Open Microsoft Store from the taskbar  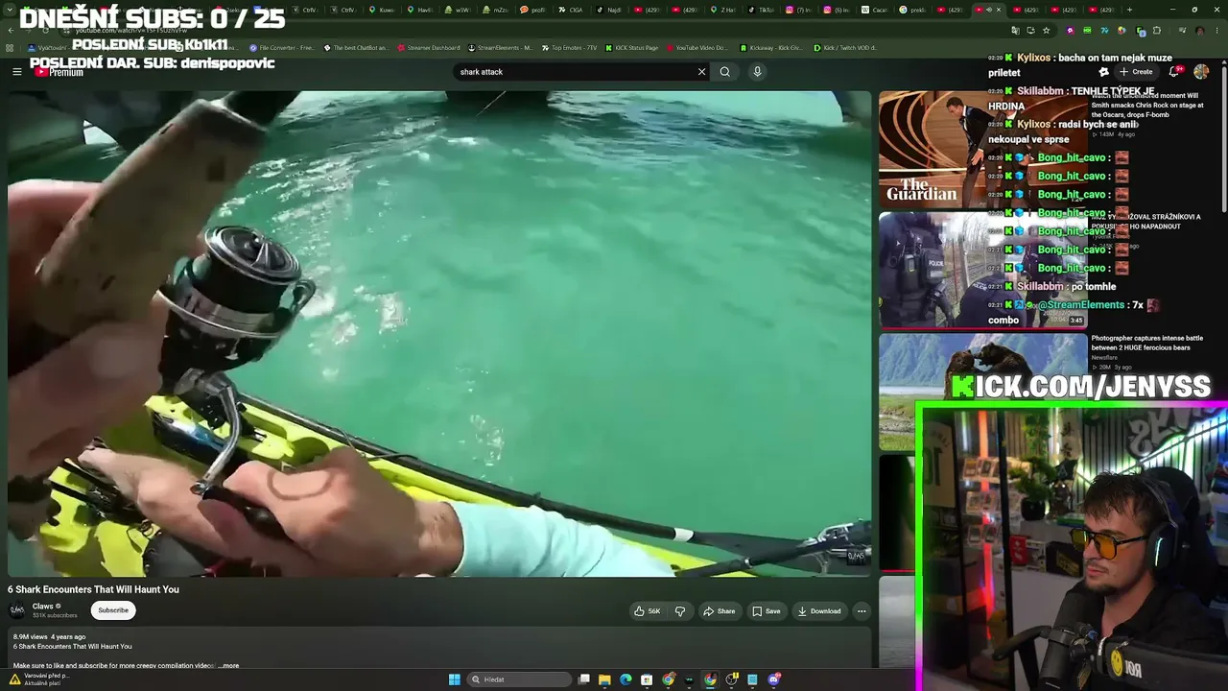[x=647, y=679]
